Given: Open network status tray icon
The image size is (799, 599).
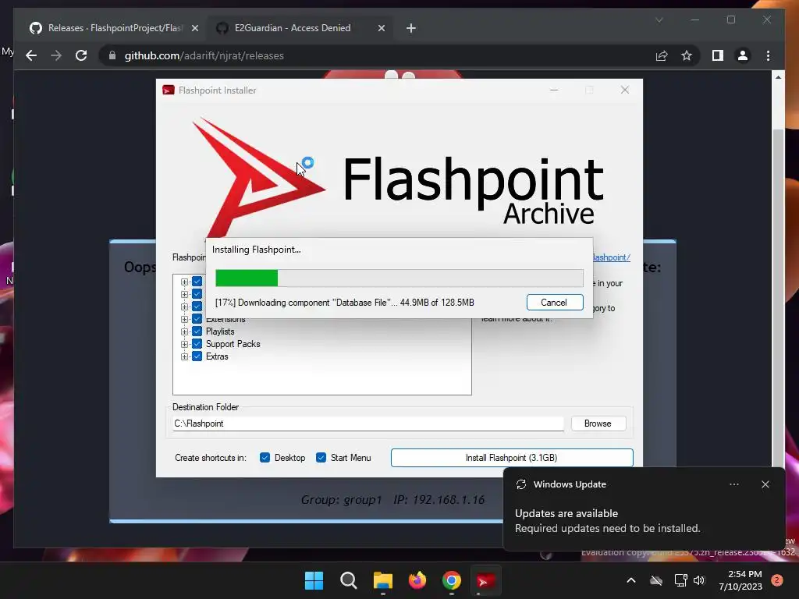Looking at the screenshot, I should (680, 580).
